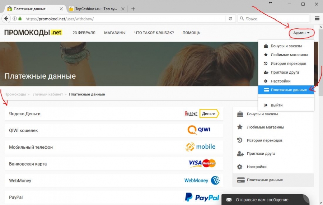The height and width of the screenshot is (205, 323).
Task: Click the sidebar payment card icon
Action: coord(241,180)
